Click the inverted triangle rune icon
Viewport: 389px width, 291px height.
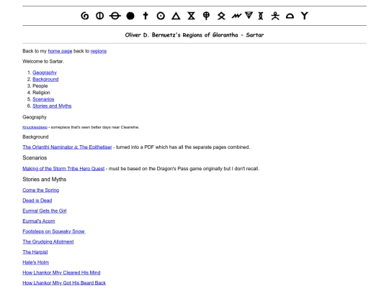tap(249, 15)
